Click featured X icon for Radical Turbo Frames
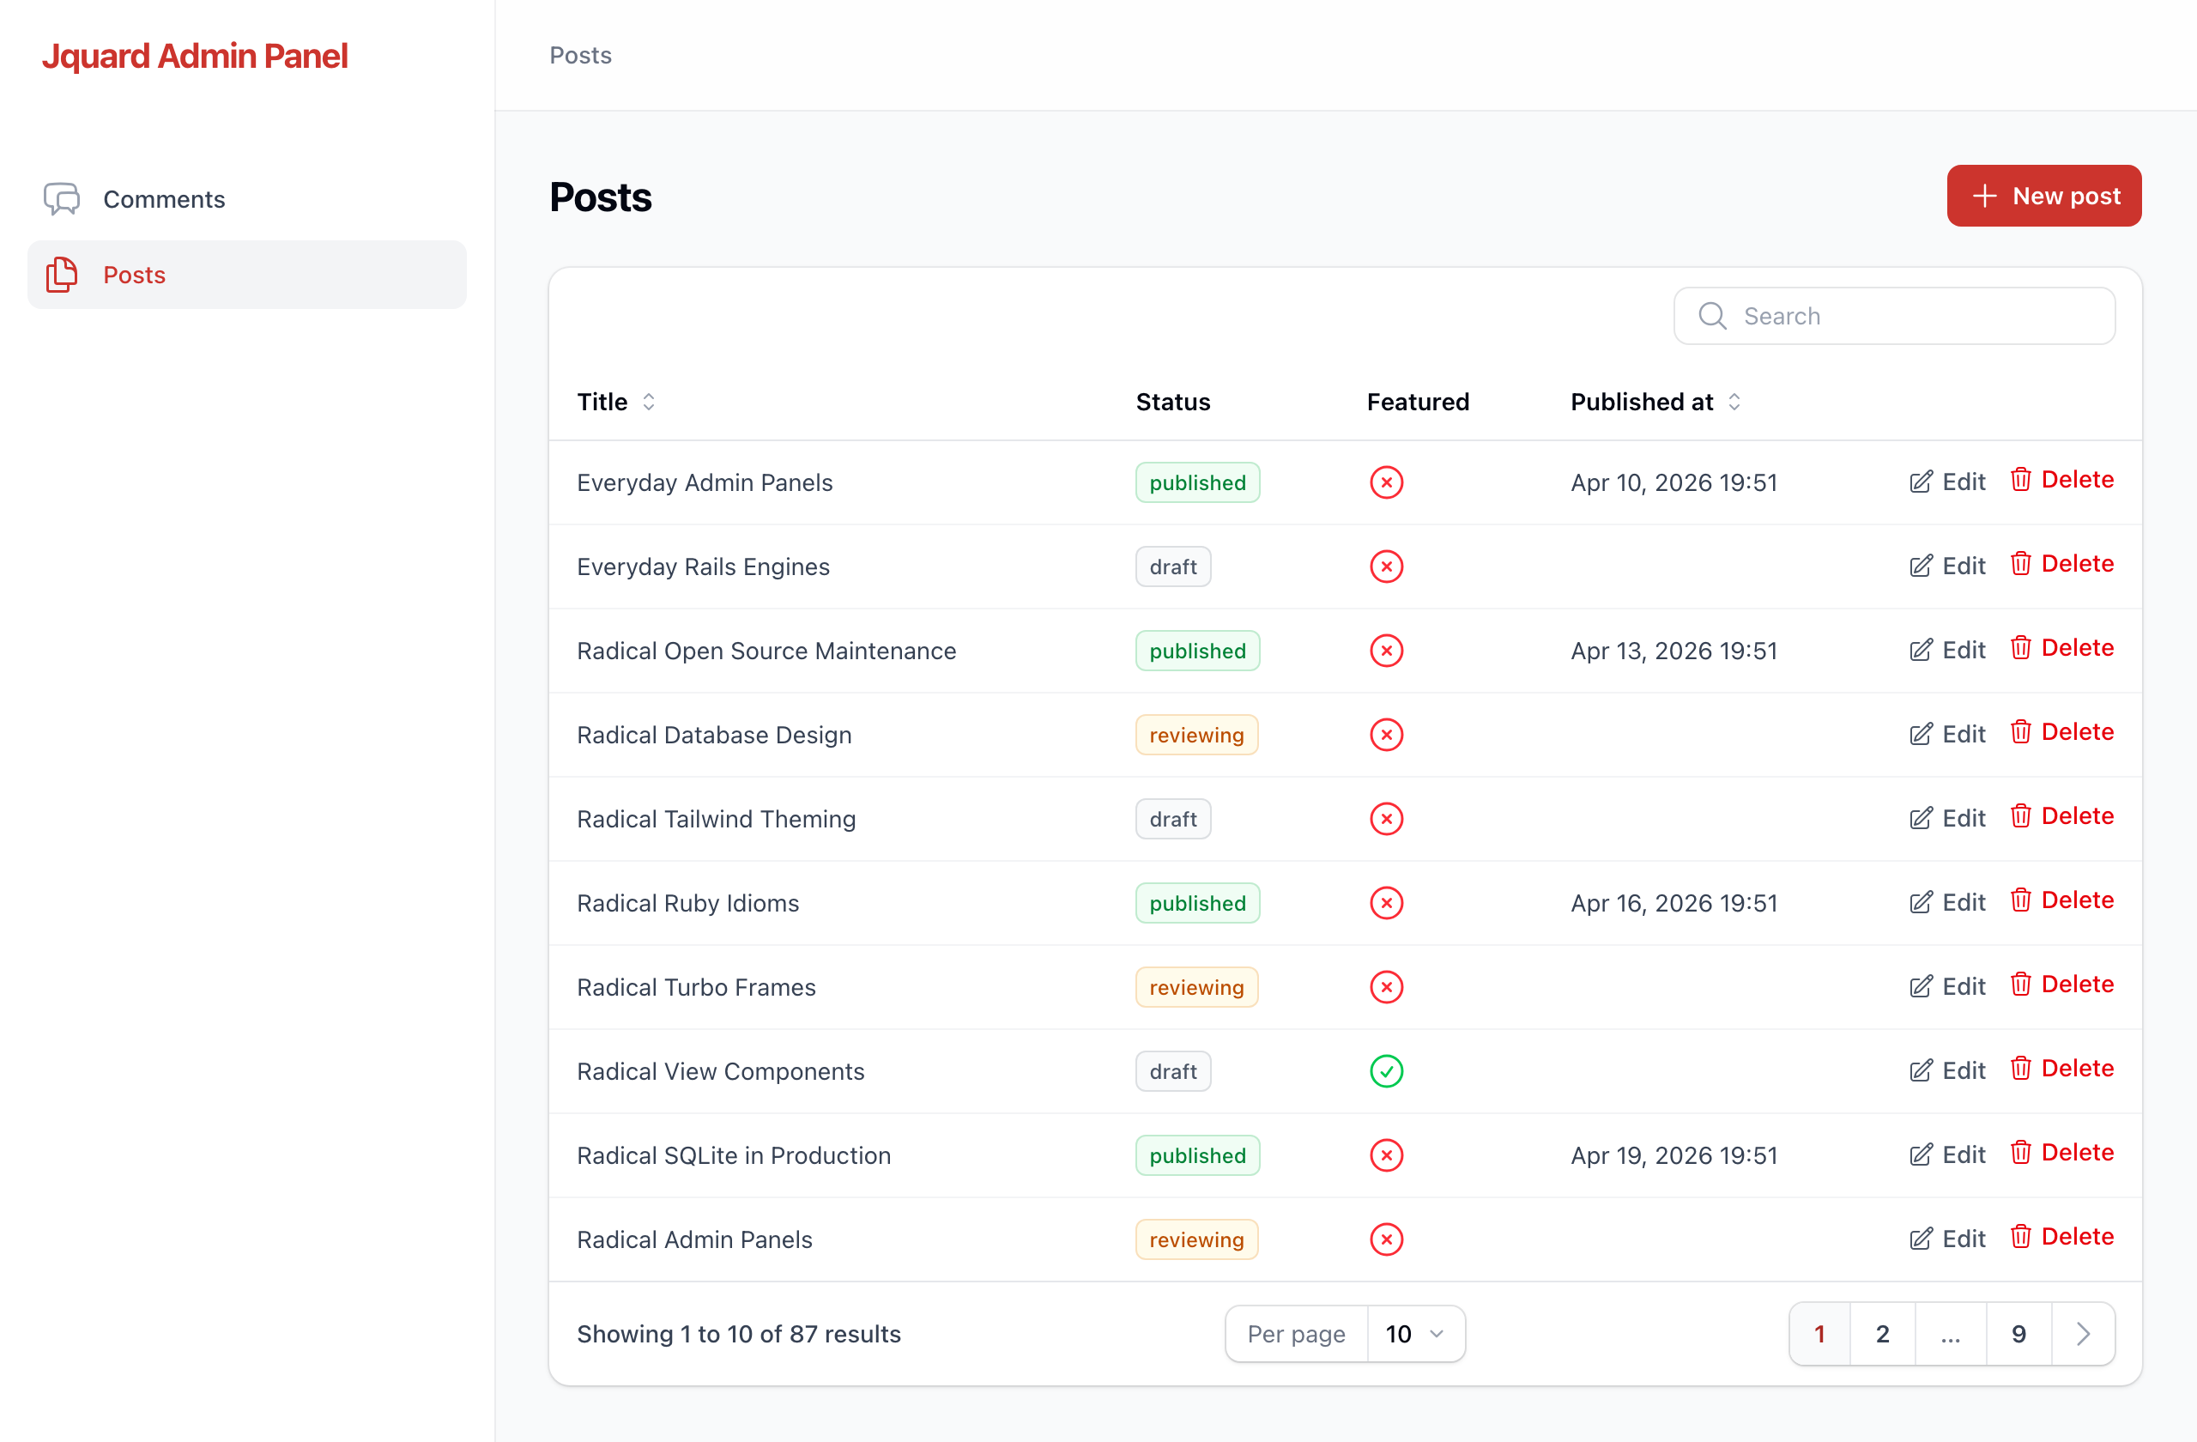The height and width of the screenshot is (1442, 2197). click(x=1387, y=986)
